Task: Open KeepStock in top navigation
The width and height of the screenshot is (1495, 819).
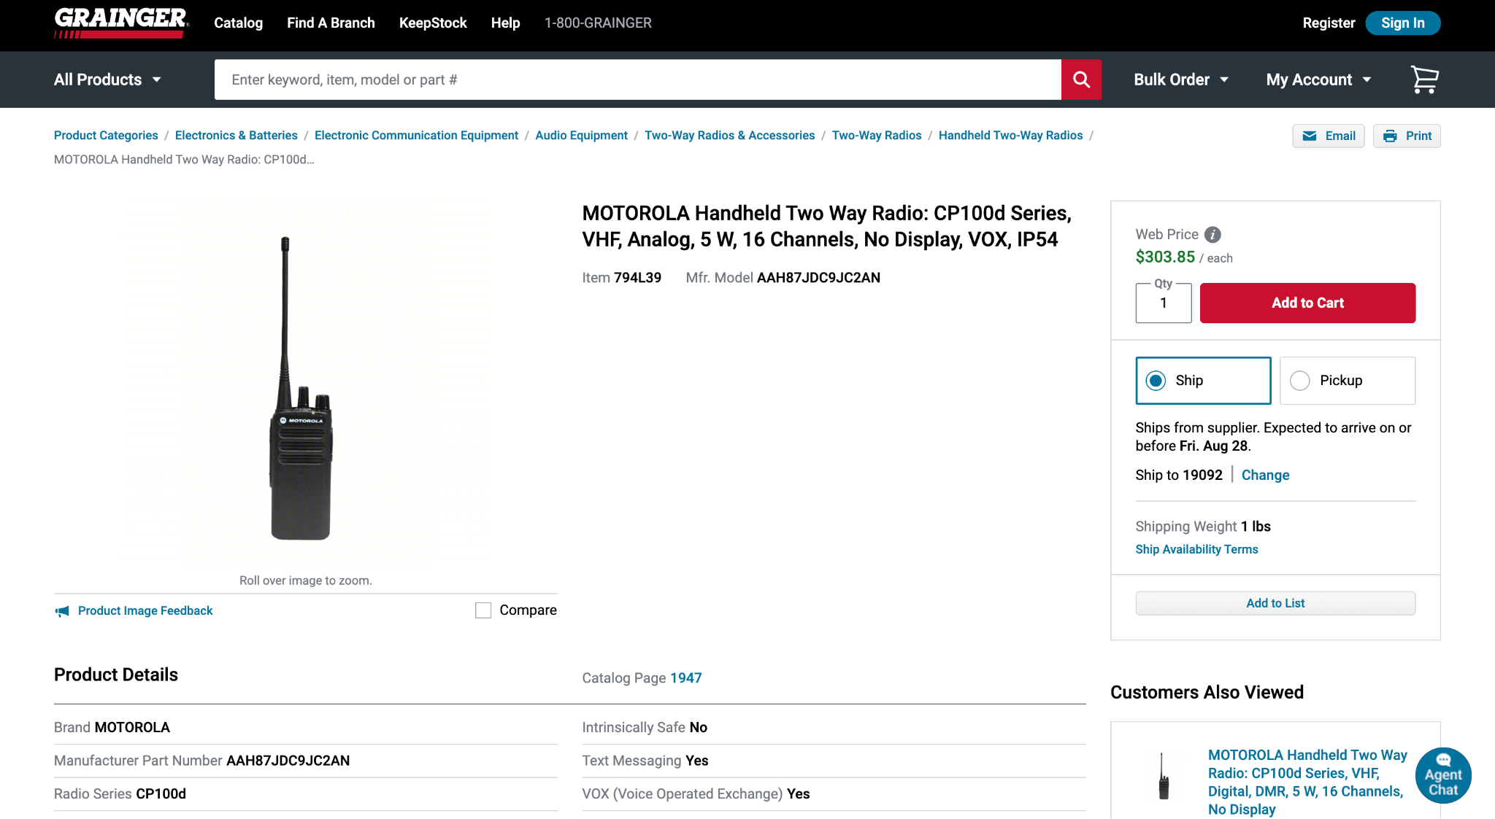Action: pyautogui.click(x=433, y=23)
